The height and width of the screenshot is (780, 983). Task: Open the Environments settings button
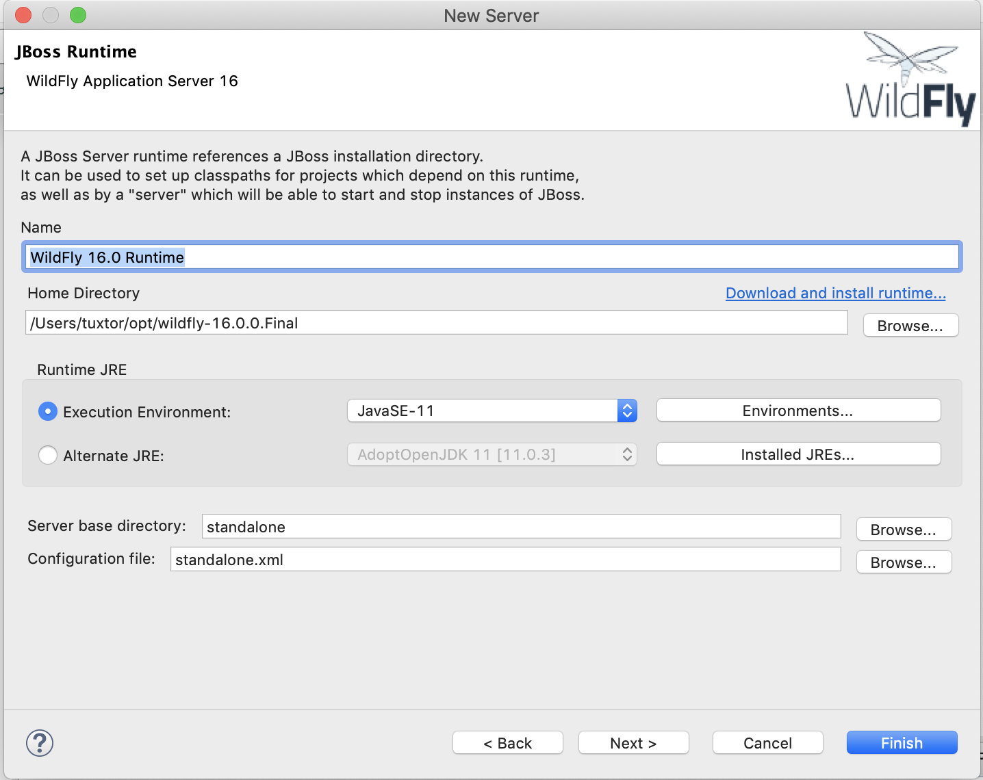tap(797, 411)
